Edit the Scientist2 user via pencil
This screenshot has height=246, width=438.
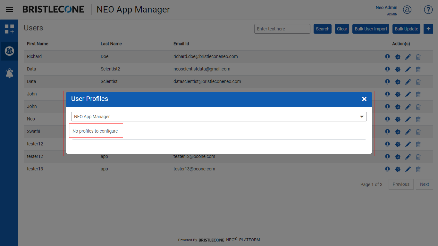coord(408,69)
